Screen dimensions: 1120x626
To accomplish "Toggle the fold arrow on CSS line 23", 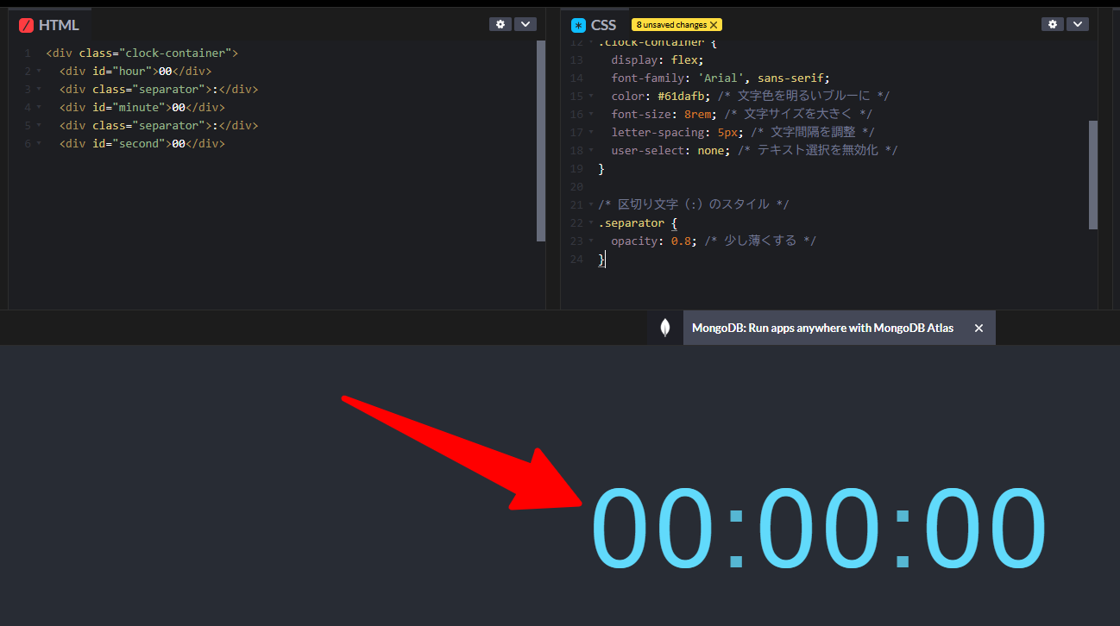I will [591, 241].
